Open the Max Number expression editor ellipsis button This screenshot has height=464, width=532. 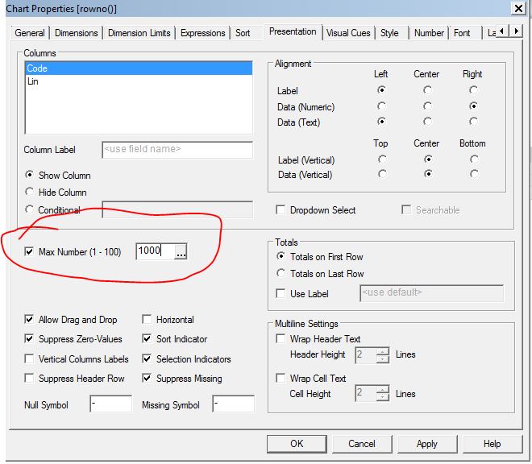pos(181,251)
